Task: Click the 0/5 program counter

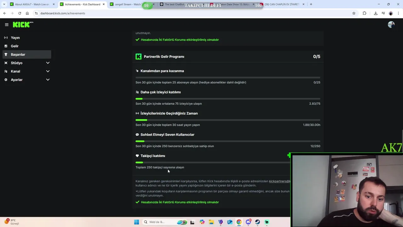Action: coord(317,56)
